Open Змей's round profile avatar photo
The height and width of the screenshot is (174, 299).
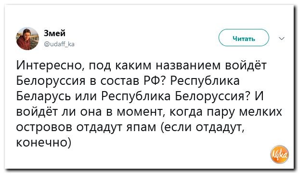coord(27,39)
